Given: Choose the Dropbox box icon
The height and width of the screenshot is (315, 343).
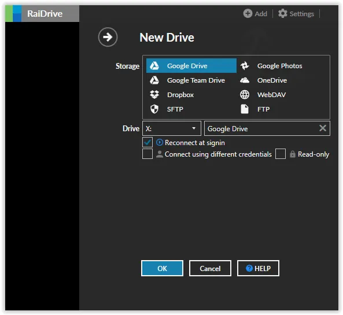Looking at the screenshot, I should click(154, 95).
